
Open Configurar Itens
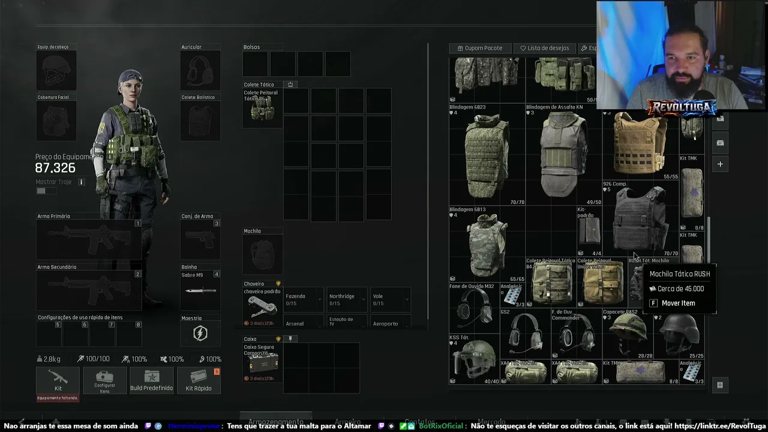[x=104, y=380]
